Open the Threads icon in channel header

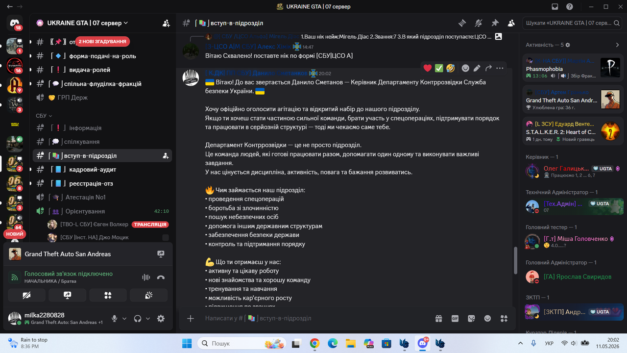pos(462,23)
